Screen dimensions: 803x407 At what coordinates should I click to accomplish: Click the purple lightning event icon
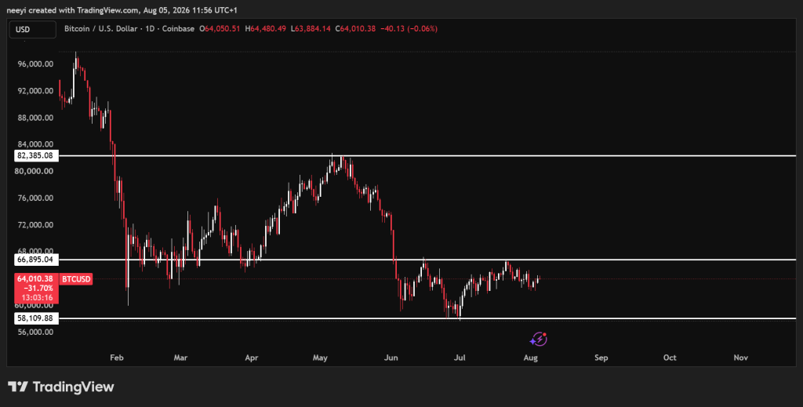[538, 339]
